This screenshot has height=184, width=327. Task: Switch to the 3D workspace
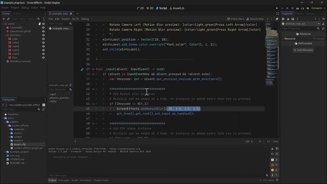point(150,8)
